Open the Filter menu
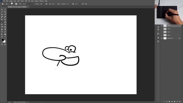 (x=26, y=1)
